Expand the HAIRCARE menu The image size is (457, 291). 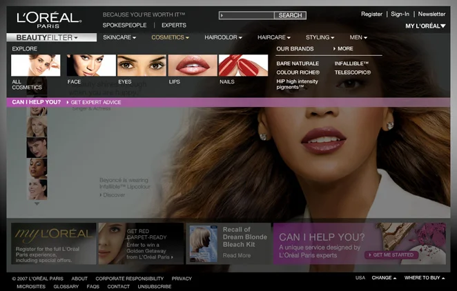[x=273, y=37]
